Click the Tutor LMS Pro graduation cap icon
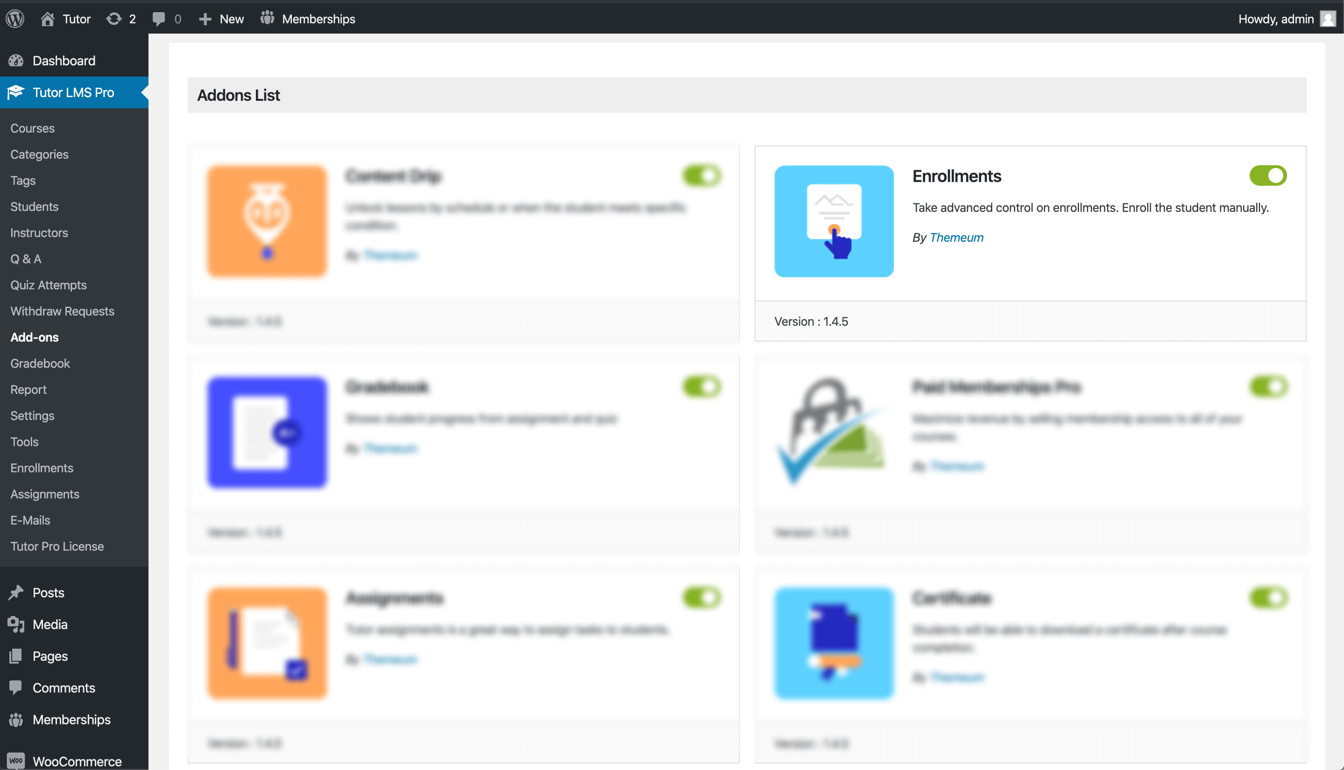The width and height of the screenshot is (1344, 770). [x=16, y=92]
